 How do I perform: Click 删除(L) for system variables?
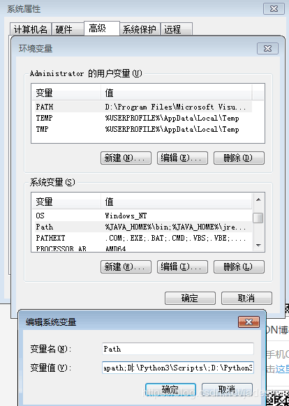[x=239, y=266]
